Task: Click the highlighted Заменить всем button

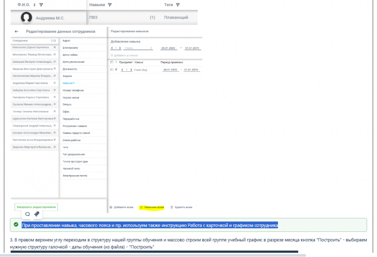Action: tap(152, 207)
